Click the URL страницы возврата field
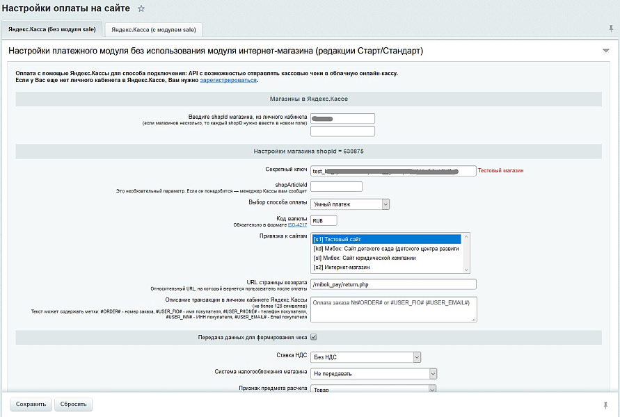The width and height of the screenshot is (620, 417). point(393,284)
